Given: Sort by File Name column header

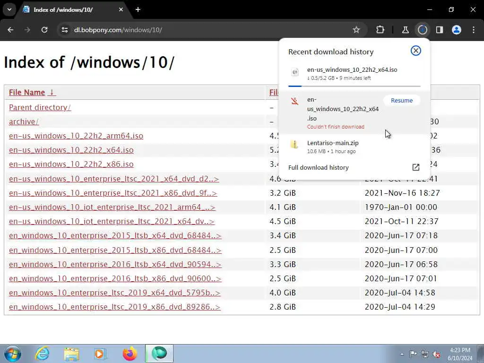Looking at the screenshot, I should 32,92.
